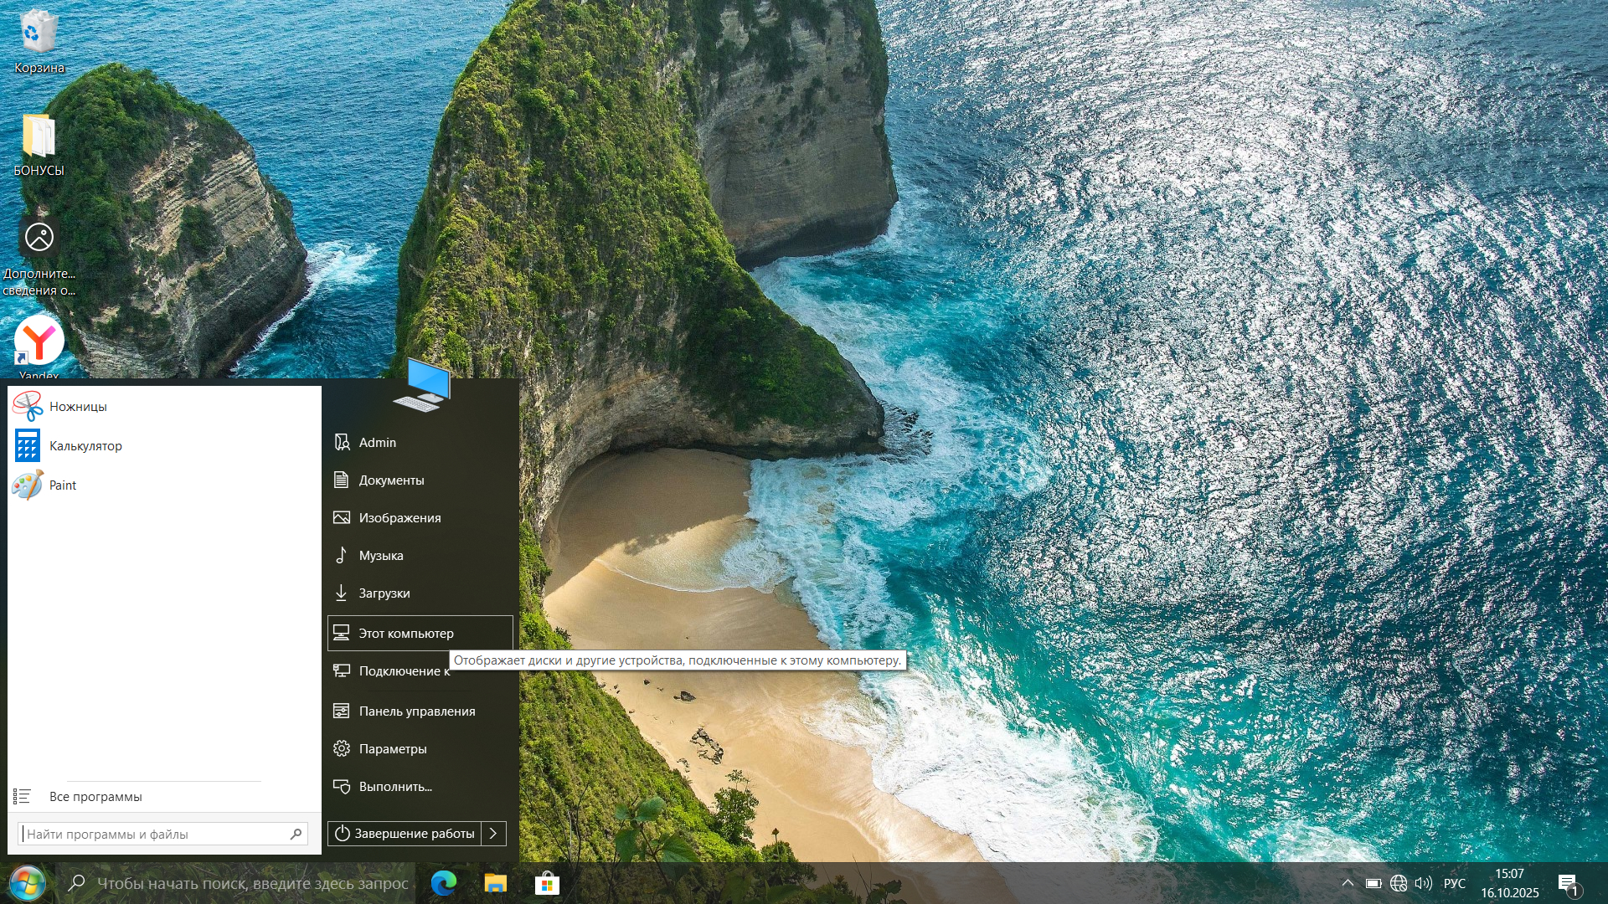Click the volume icon in system tray
The width and height of the screenshot is (1608, 904).
(1423, 883)
